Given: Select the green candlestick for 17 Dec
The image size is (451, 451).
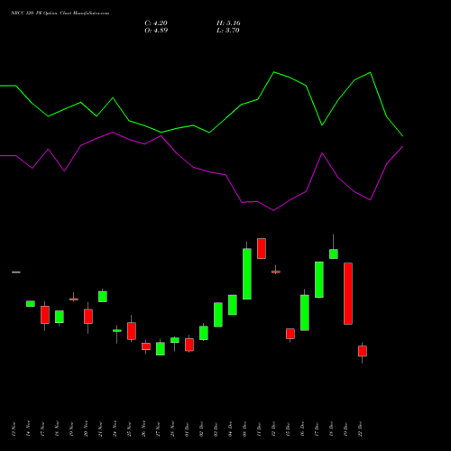Looking at the screenshot, I should pos(319,280).
